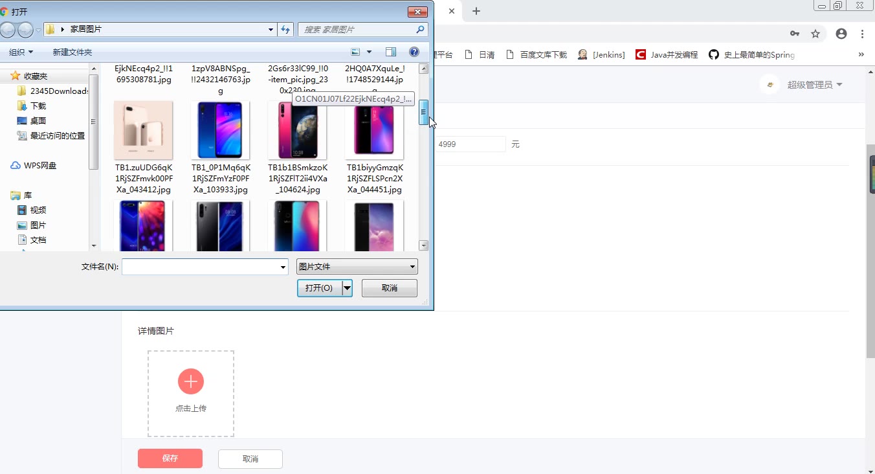This screenshot has width=875, height=474.
Task: Open the help icon in file dialog
Action: click(414, 52)
